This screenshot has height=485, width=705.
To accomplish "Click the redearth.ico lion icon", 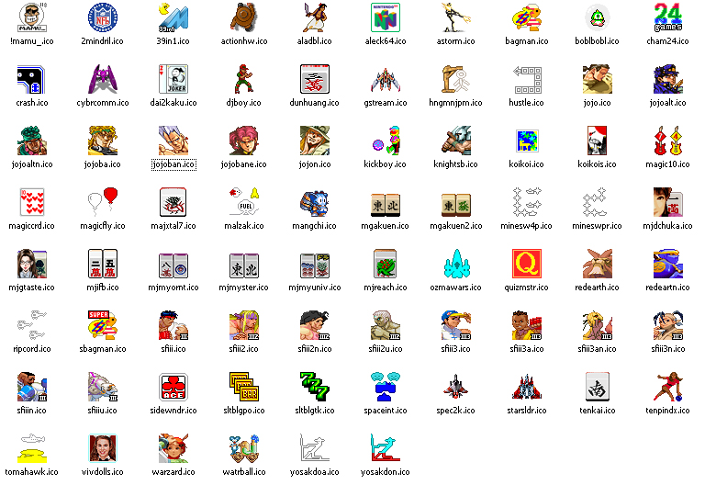I will click(x=597, y=265).
